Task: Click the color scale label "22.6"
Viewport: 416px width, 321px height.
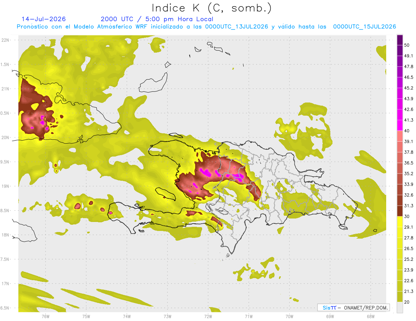Action: pos(409,281)
